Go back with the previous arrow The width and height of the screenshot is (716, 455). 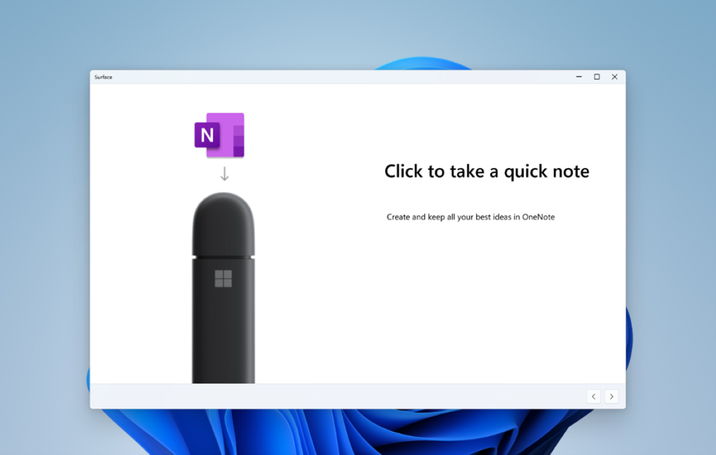point(593,396)
